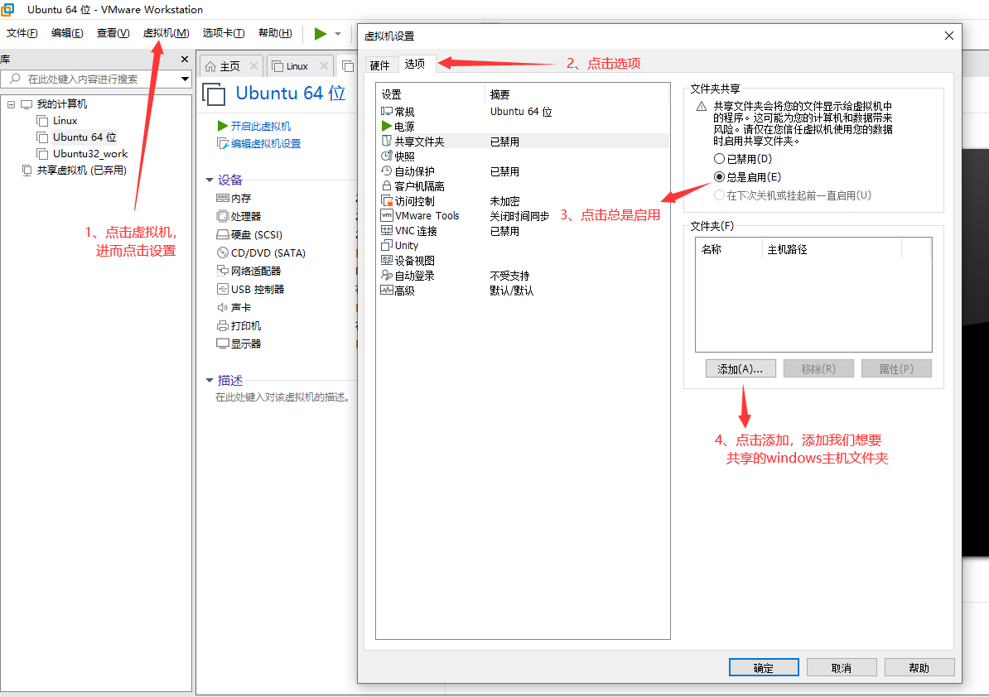This screenshot has height=697, width=989.
Task: Open the 编辑(E) menu
Action: click(67, 33)
